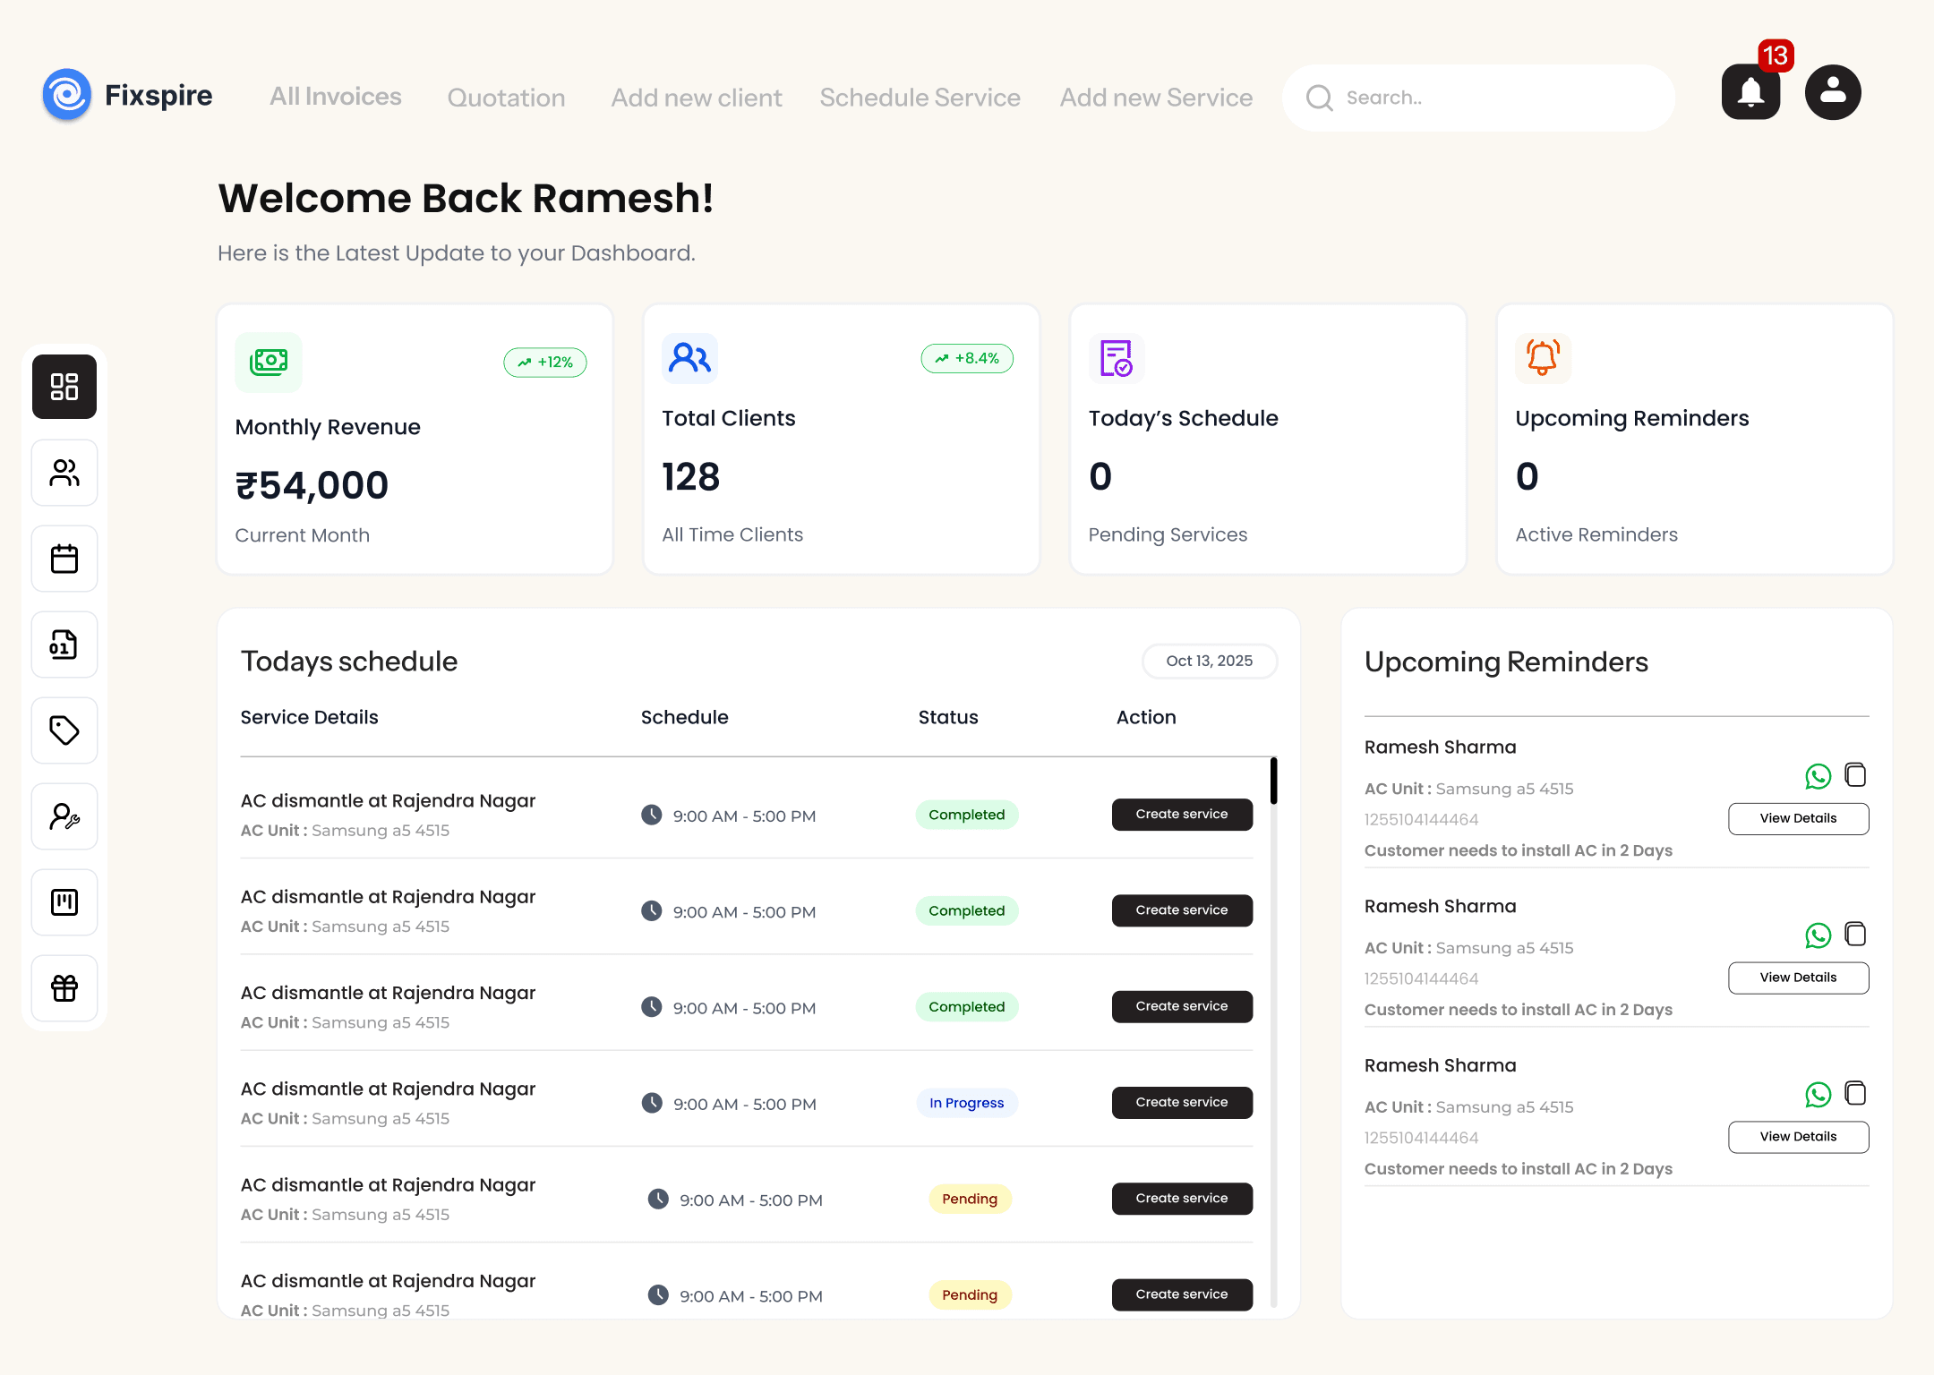
Task: Select the Pricing tag icon in sidebar
Action: (64, 730)
